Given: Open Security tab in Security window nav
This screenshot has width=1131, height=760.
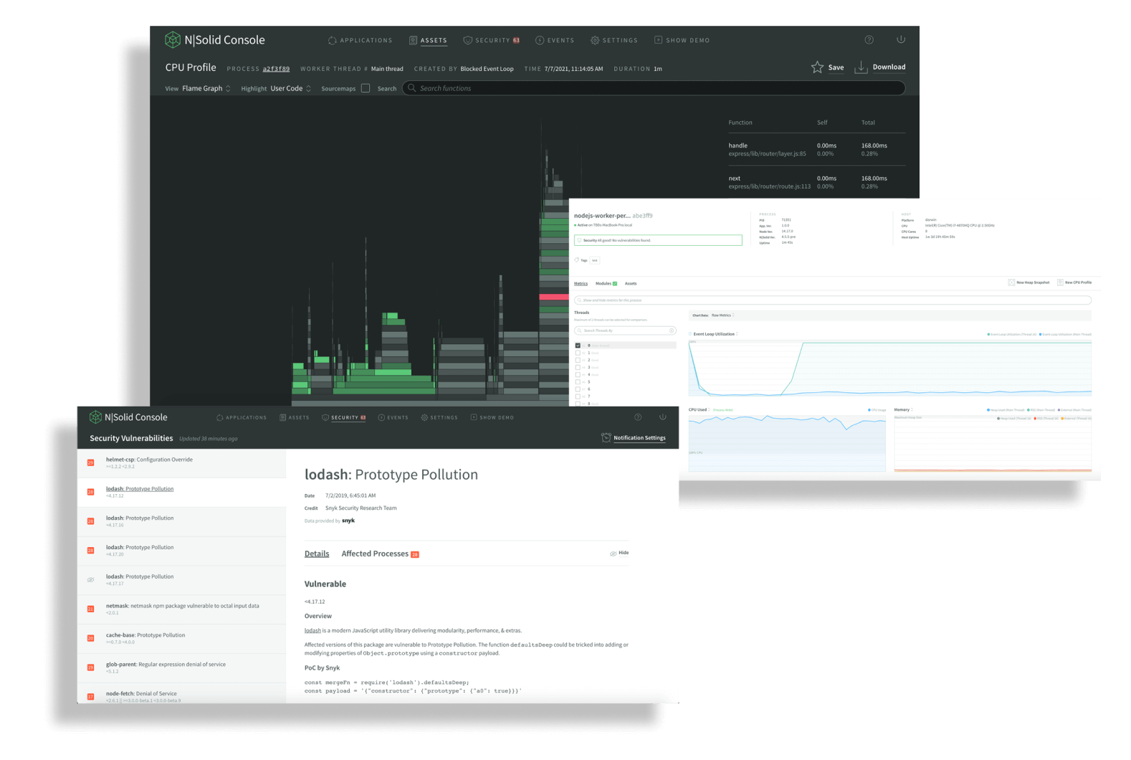Looking at the screenshot, I should point(344,417).
